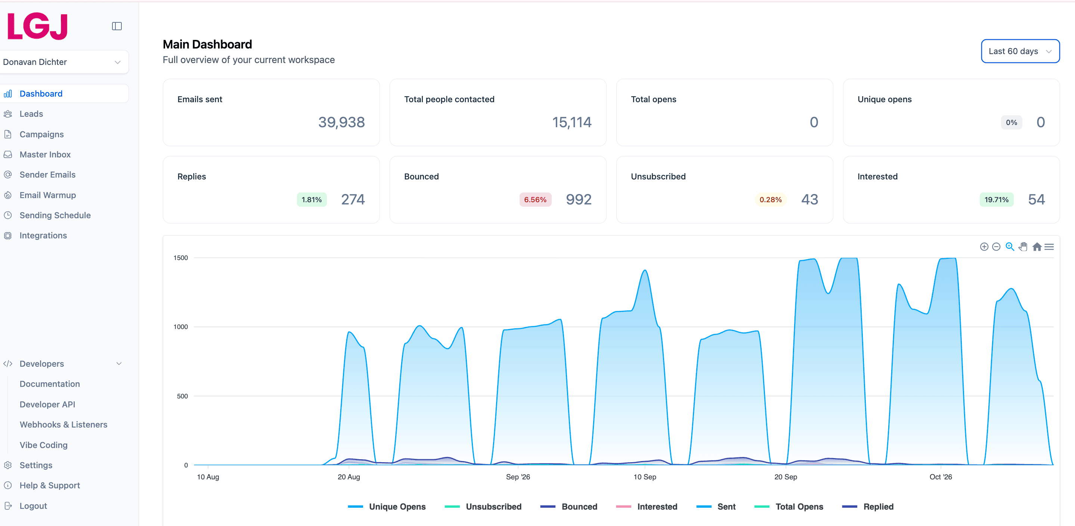Image resolution: width=1075 pixels, height=526 pixels.
Task: Select the chart panning hand tool
Action: (x=1023, y=247)
